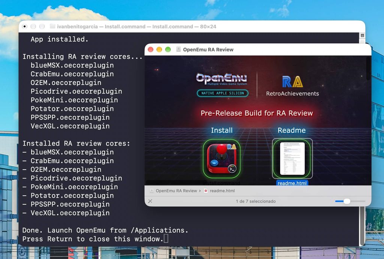Click the OpenEmu logo in Finder window
Viewport: 384px width, 259px height.
(x=222, y=79)
